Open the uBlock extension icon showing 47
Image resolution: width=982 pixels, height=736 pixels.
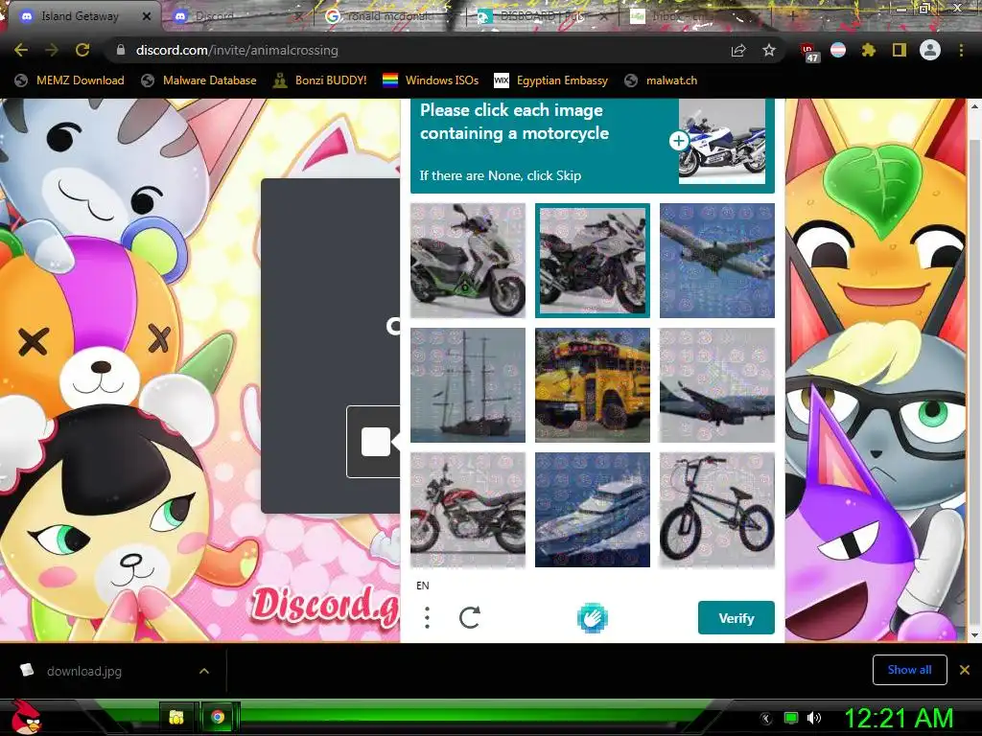809,52
